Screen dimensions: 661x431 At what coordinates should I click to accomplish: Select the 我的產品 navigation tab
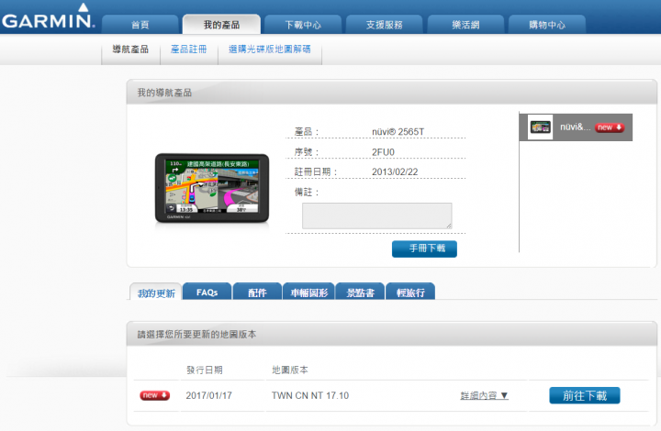coord(222,25)
